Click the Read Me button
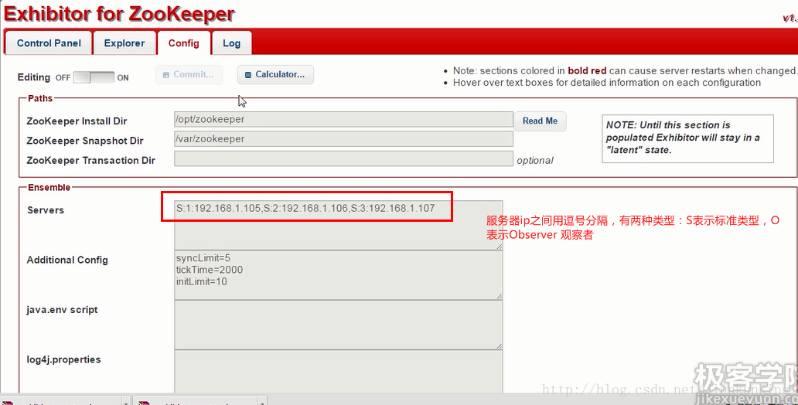 point(540,121)
